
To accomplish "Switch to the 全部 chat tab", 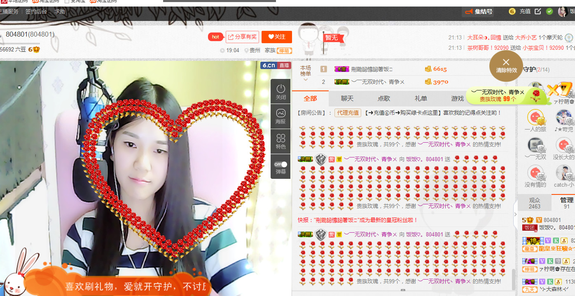I will [x=310, y=99].
